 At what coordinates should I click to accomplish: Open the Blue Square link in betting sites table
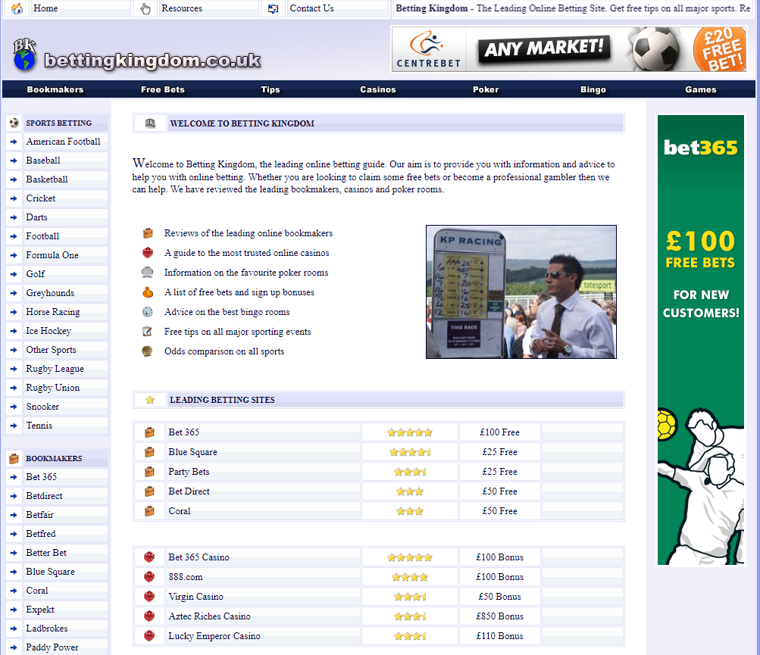click(193, 452)
